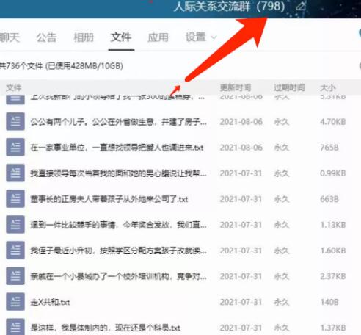Switch to the 公告 tab
This screenshot has width=361, height=335.
[x=46, y=37]
